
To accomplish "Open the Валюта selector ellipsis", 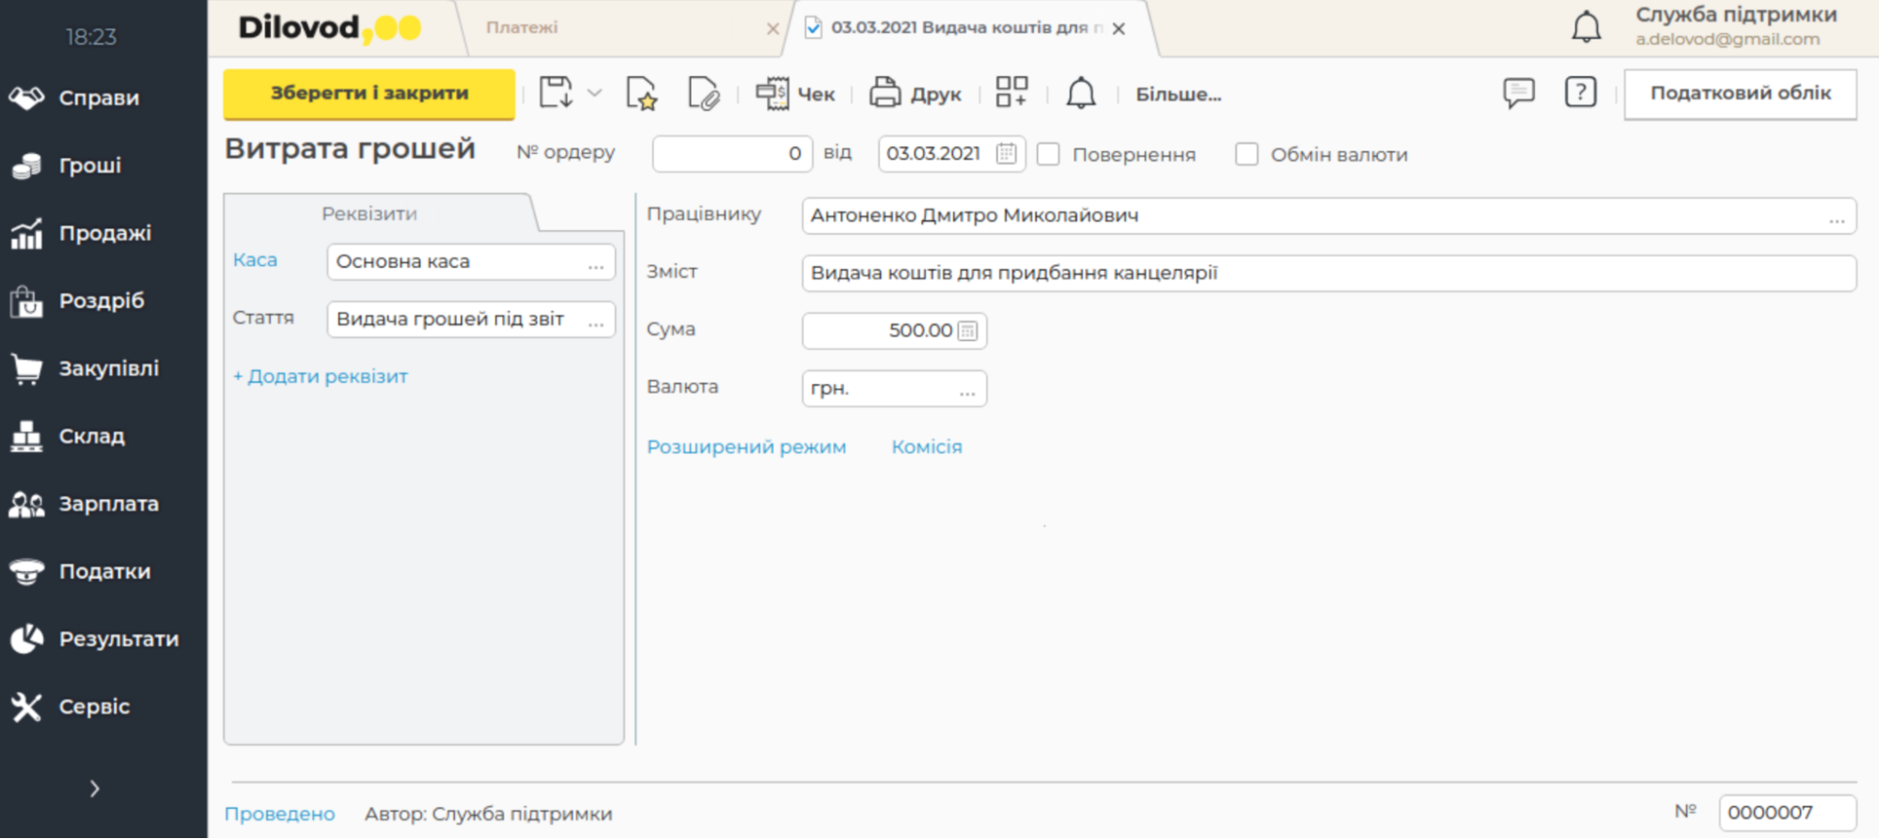I will click(967, 390).
